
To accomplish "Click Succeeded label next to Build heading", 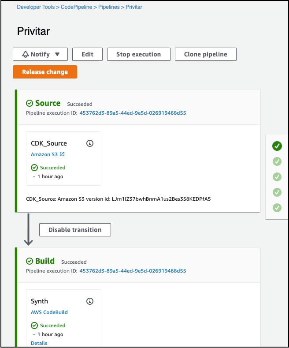I will click(x=74, y=262).
